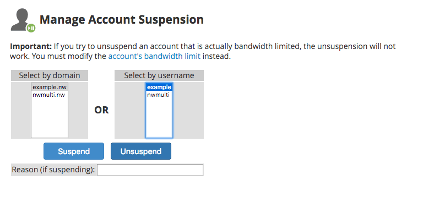Select nwmulti.nw in the domain list

click(50, 95)
